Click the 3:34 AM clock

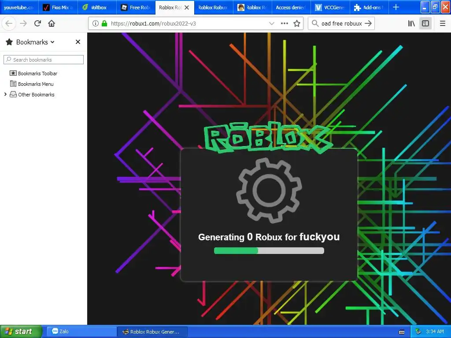(435, 331)
